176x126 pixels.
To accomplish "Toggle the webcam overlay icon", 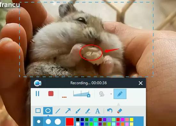I will pyautogui.click(x=102, y=94).
